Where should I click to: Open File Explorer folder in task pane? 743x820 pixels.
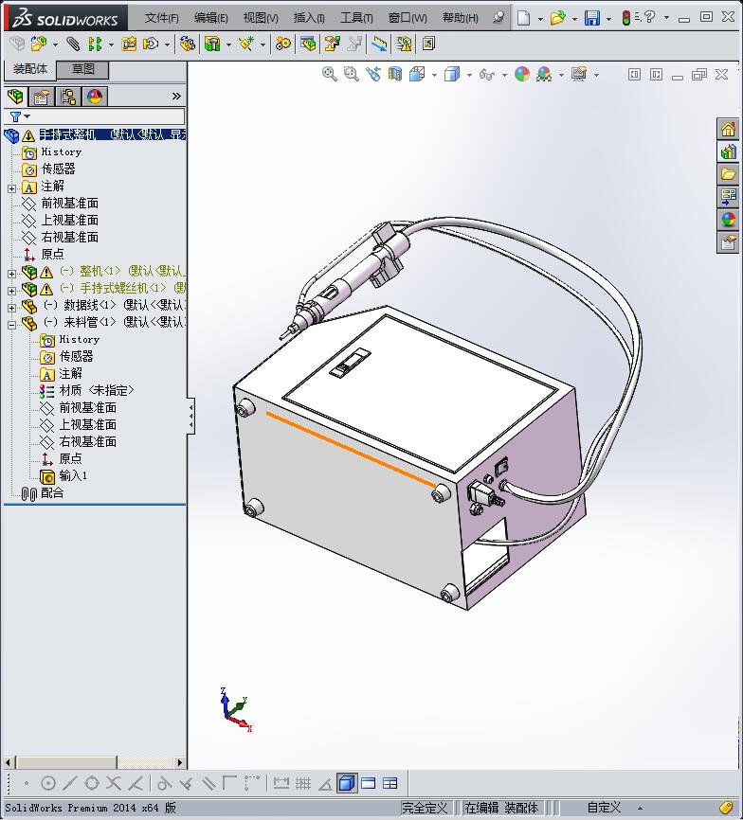click(x=729, y=174)
